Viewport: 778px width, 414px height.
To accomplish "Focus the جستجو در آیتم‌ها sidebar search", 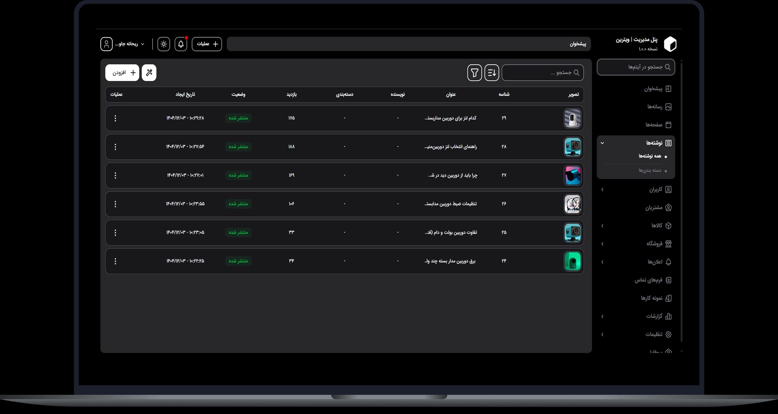I will 636,67.
